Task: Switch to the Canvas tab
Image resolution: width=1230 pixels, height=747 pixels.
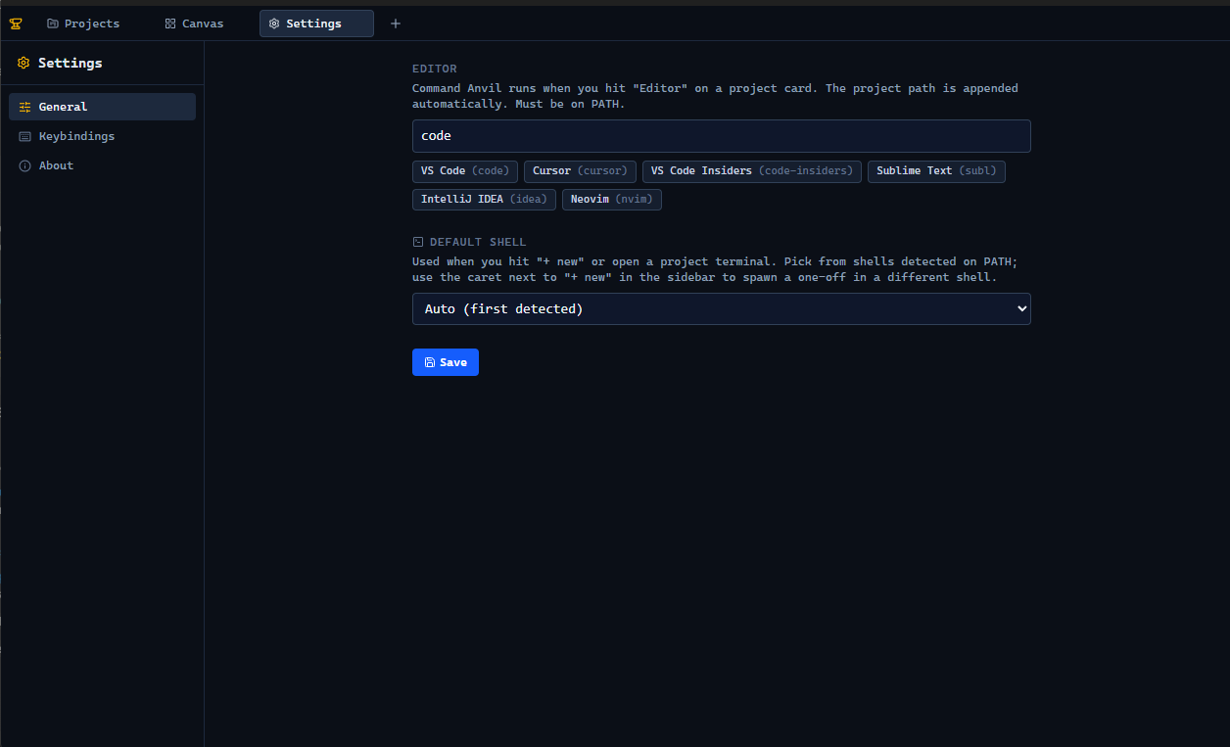Action: 195,23
